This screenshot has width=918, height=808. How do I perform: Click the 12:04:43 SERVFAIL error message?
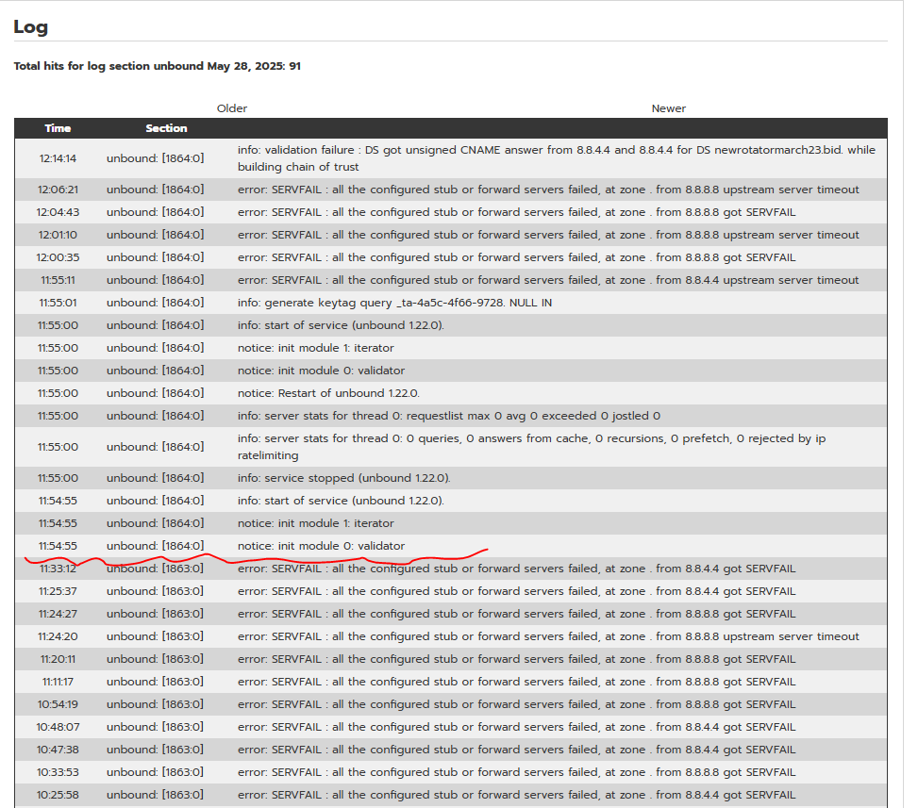(516, 212)
